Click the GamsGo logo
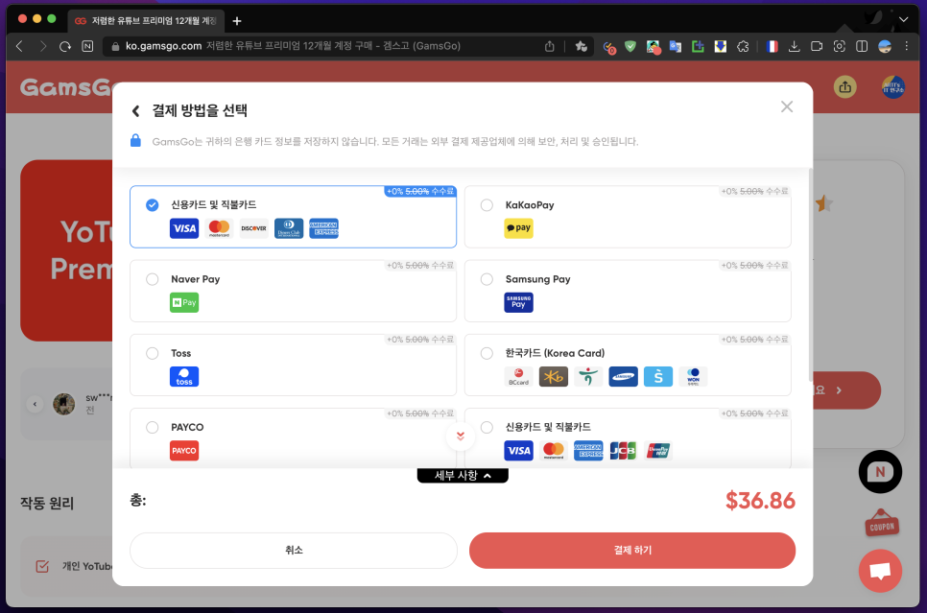The width and height of the screenshot is (927, 613). click(66, 87)
